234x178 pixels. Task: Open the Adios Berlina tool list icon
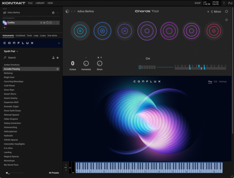coord(5,13)
